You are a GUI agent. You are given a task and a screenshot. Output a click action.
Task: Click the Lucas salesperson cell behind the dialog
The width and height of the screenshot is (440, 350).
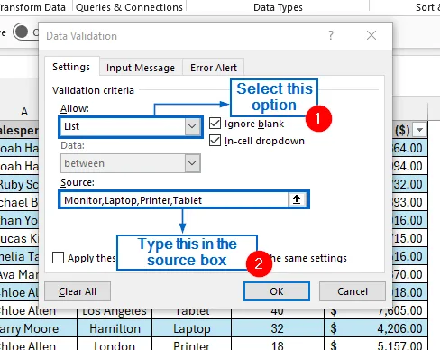19,238
